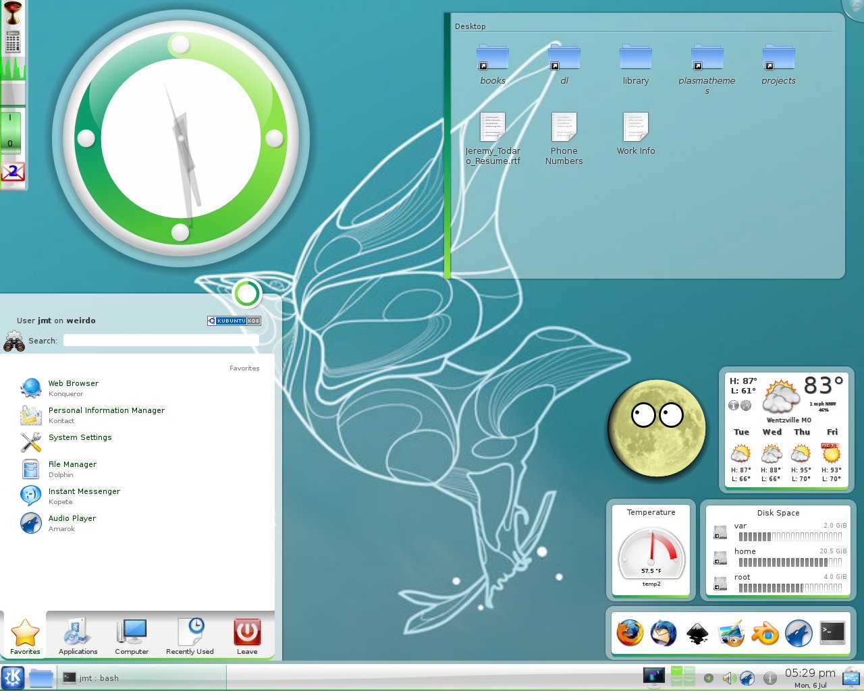Click the Search field in Kickoff menu

[161, 341]
